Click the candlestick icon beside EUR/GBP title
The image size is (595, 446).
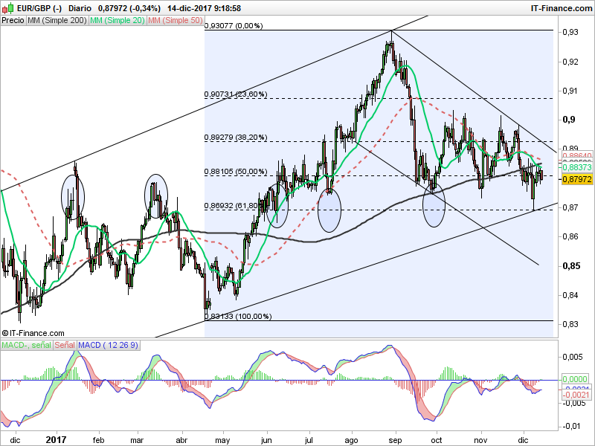tap(8, 8)
